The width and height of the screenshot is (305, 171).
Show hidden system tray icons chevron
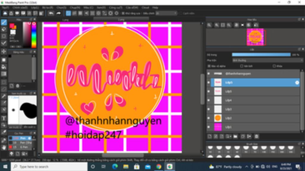(247, 167)
